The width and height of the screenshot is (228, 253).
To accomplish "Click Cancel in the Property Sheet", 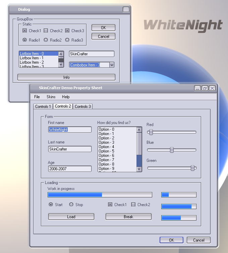I will click(198, 240).
